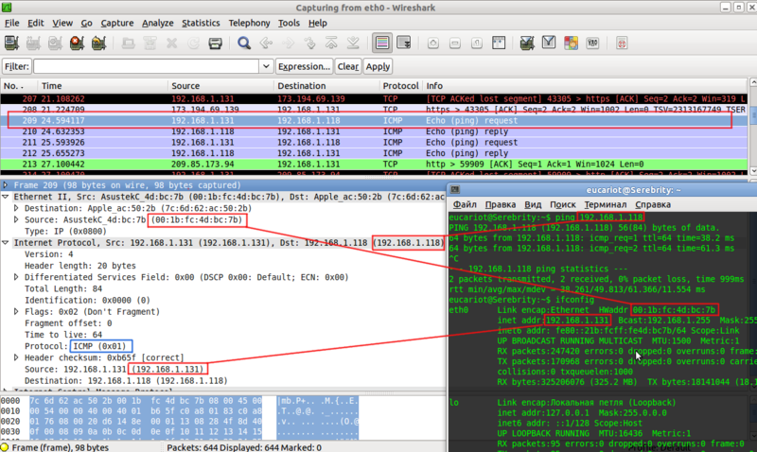Open the capture options icon

coord(34,43)
